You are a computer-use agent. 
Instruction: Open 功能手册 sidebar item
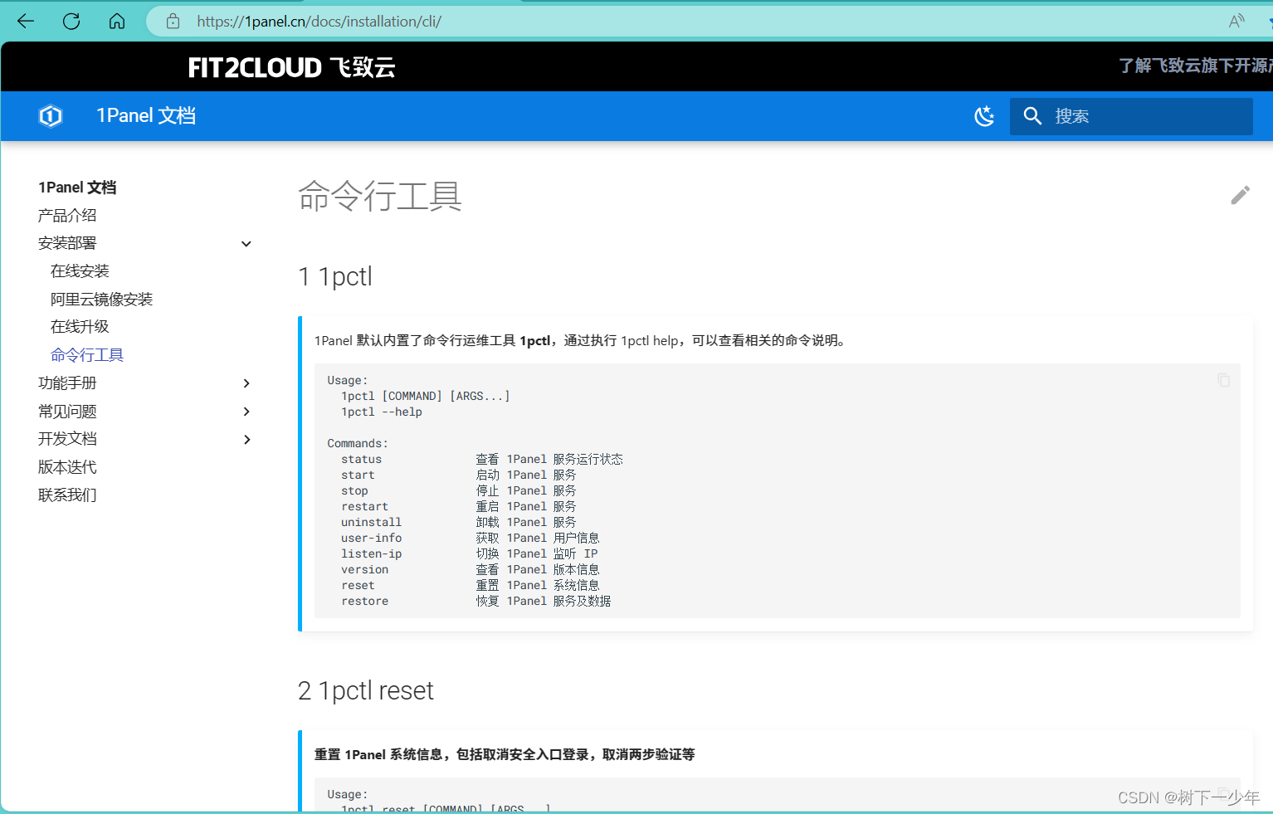[x=67, y=383]
